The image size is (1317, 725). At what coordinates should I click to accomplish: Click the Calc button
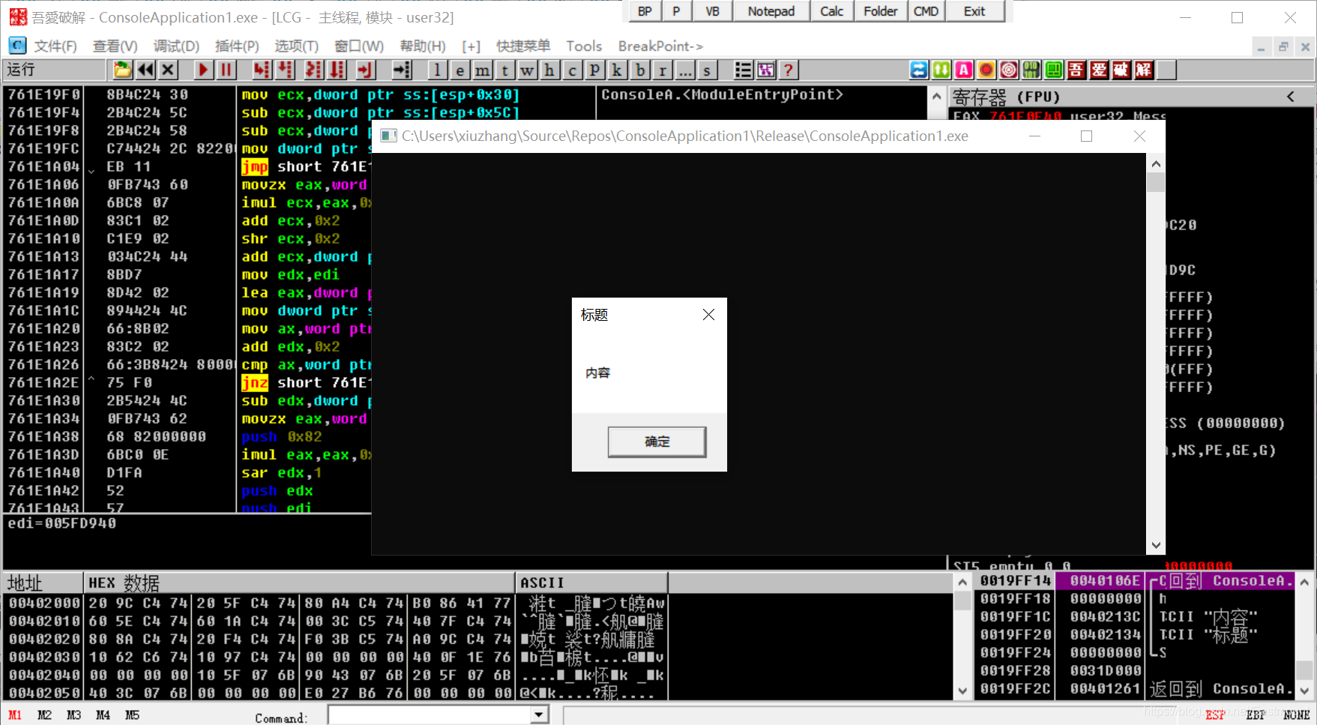[x=832, y=11]
